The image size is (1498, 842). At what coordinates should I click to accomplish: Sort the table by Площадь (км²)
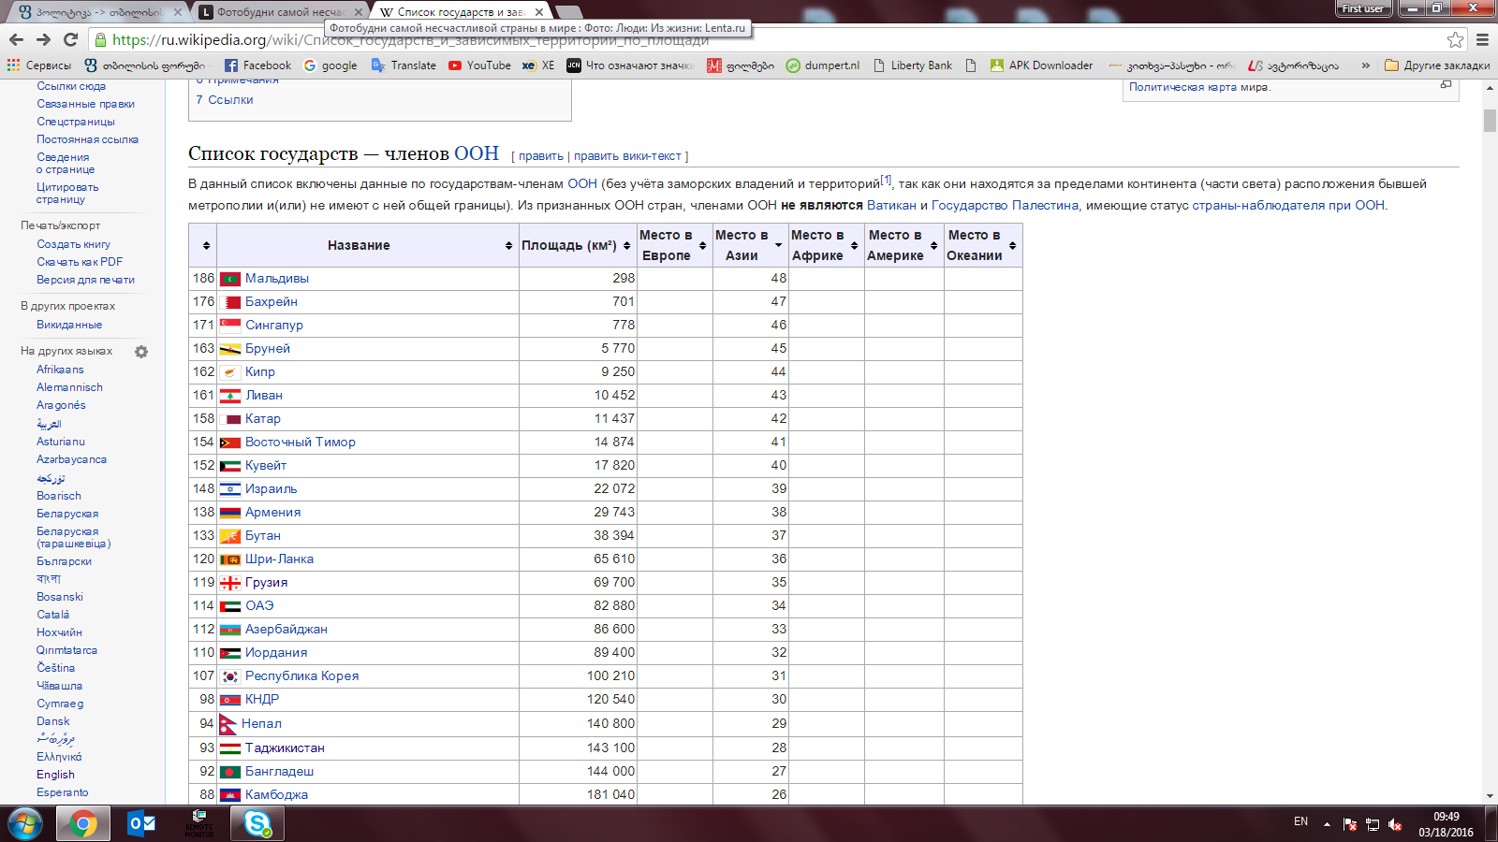(626, 246)
